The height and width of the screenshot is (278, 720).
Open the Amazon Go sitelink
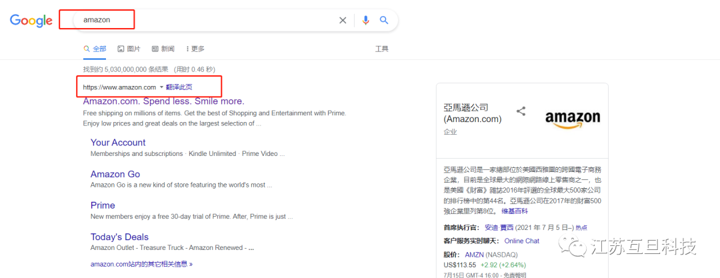[115, 174]
